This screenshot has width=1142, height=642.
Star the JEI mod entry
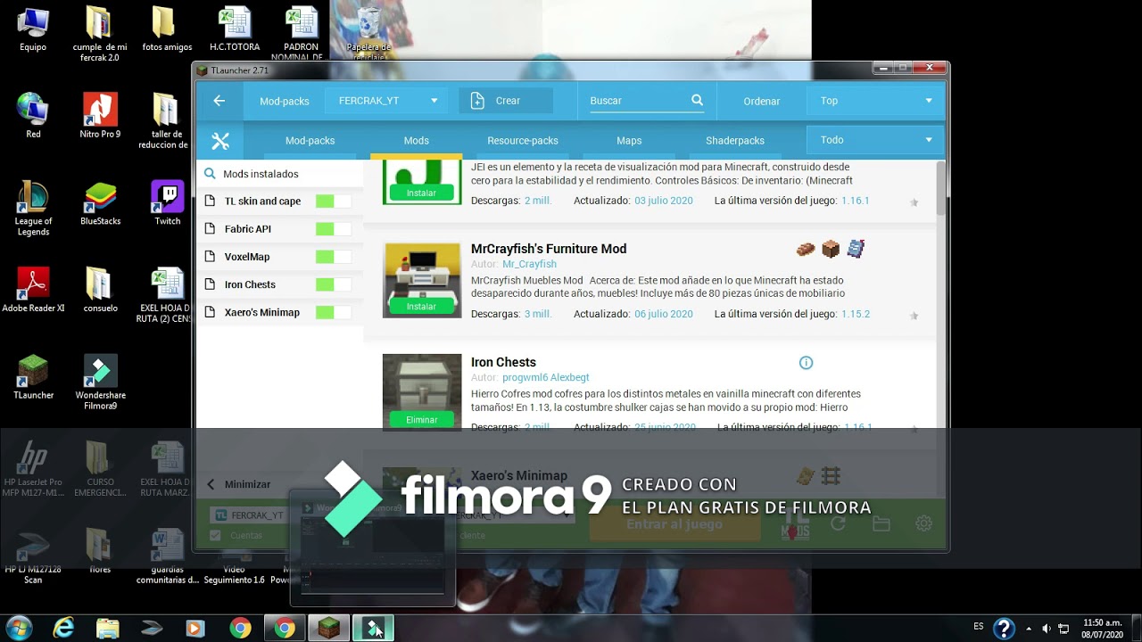(x=914, y=202)
